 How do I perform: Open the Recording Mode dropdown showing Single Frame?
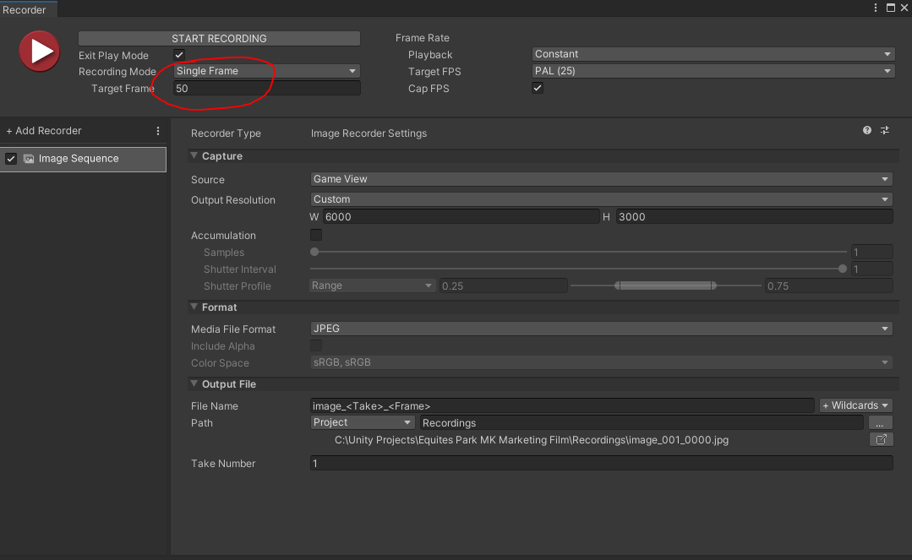click(266, 71)
